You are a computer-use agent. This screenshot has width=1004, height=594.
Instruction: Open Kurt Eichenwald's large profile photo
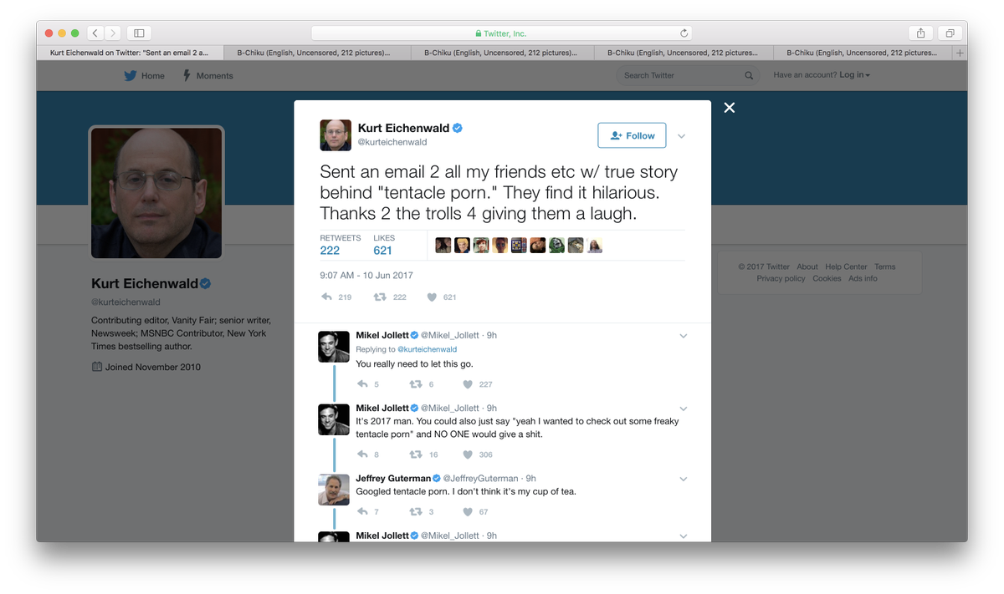coord(156,193)
